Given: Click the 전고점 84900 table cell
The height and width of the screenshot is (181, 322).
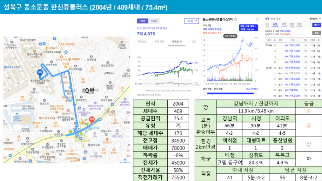Looking at the screenshot, I should point(178,140).
